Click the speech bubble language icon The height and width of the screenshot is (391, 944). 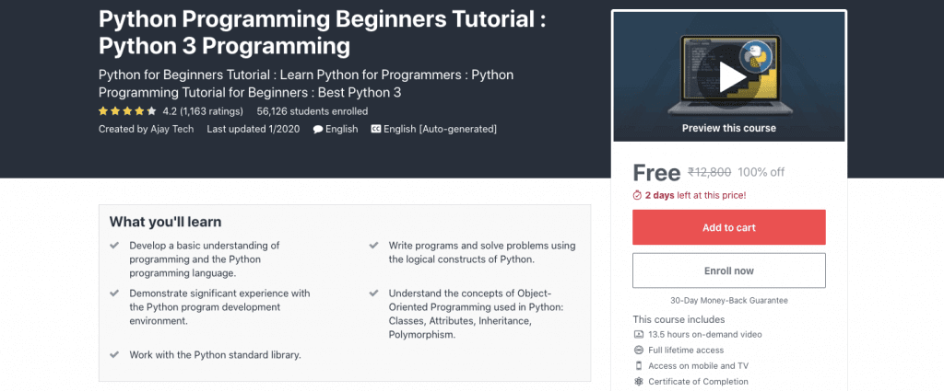[x=318, y=129]
